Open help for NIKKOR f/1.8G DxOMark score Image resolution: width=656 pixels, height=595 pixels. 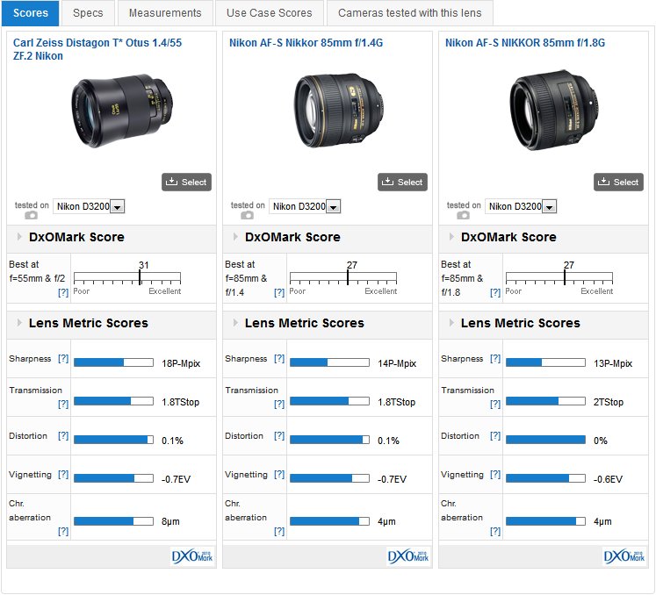click(x=495, y=292)
